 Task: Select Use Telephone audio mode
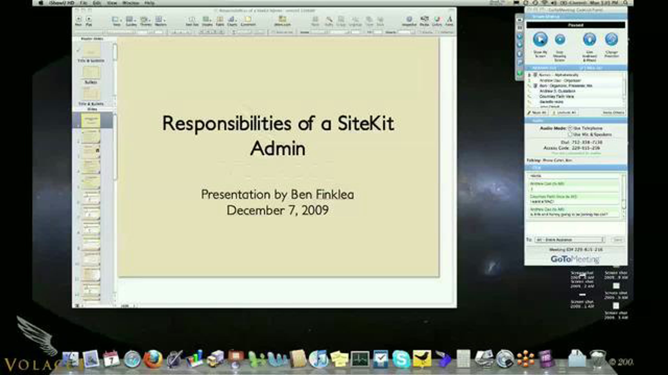pyautogui.click(x=570, y=128)
